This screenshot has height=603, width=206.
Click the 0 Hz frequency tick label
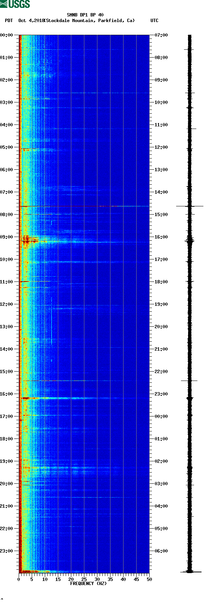pos(19,579)
